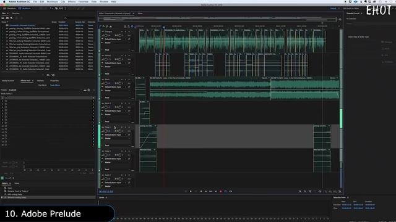The image size is (396, 222).
Task: Move playhead to previous marker button
Action: (x=200, y=191)
